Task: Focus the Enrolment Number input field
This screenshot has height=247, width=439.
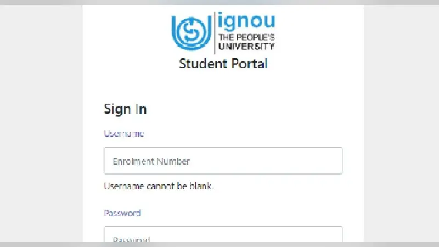Action: [x=223, y=161]
